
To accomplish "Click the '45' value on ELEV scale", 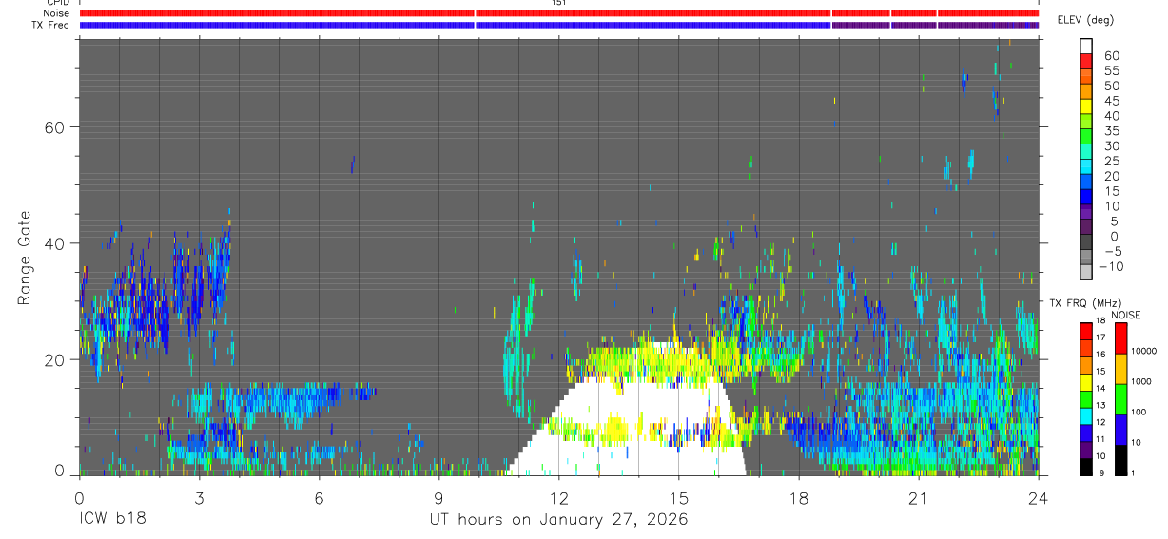I will [1111, 101].
